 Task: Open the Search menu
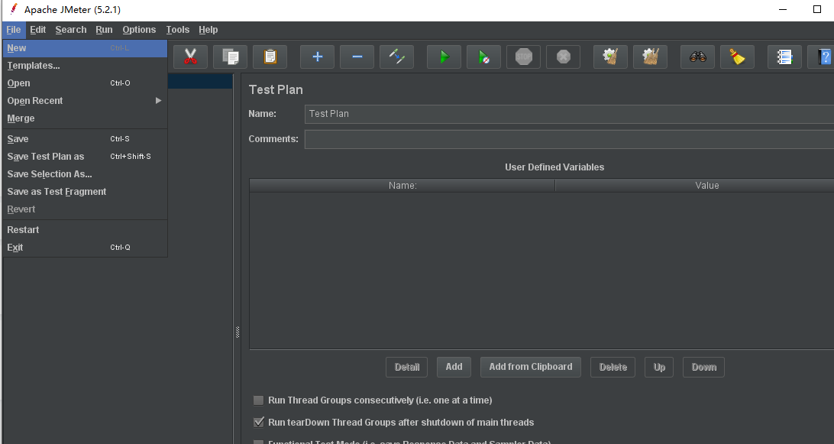(x=71, y=30)
